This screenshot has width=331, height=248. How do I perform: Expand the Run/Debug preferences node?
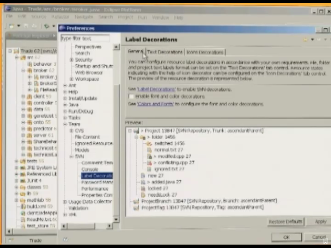tap(65, 111)
